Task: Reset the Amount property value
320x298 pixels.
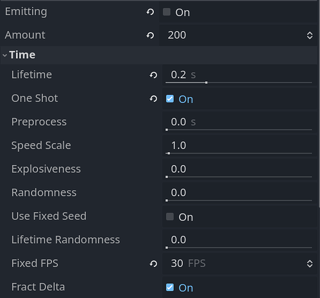Action: [x=150, y=36]
